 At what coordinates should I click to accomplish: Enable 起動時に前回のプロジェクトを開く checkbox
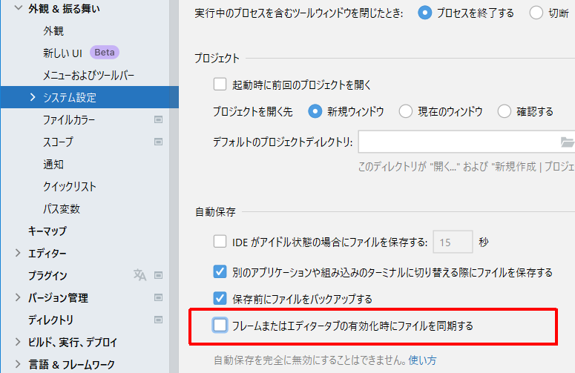click(220, 85)
